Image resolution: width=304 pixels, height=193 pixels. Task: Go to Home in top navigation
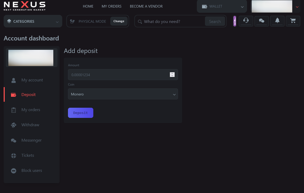(x=88, y=6)
